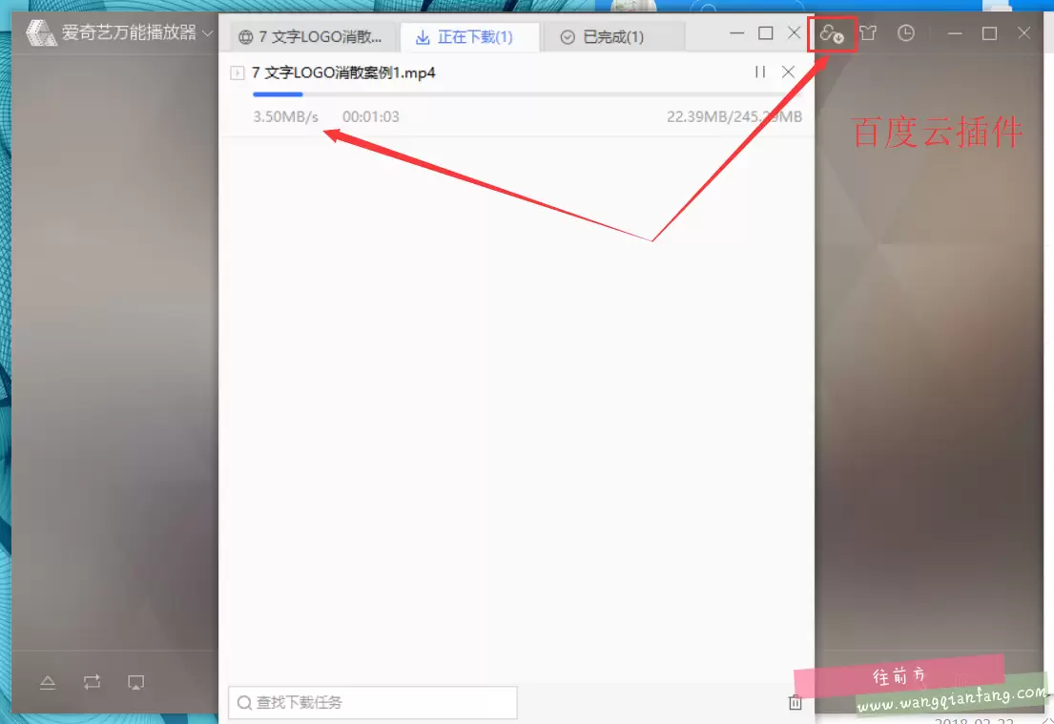Open the 爱奇艺万能播放器 dropdown menu
The image size is (1054, 724).
208,33
